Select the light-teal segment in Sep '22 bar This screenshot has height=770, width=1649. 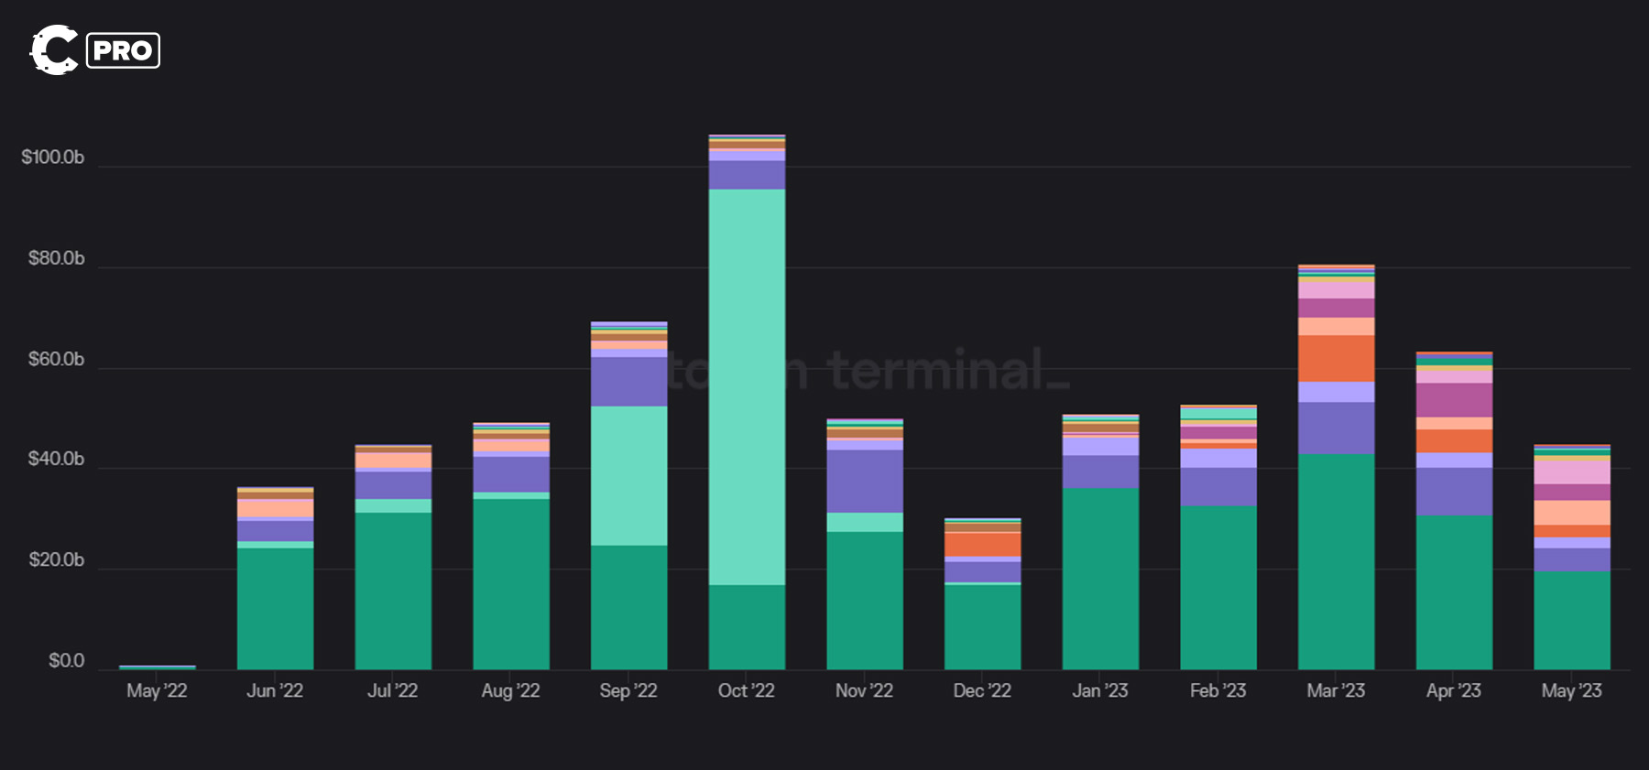[628, 475]
